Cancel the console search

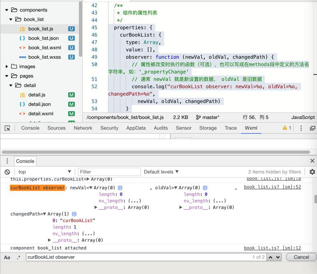click(x=301, y=257)
